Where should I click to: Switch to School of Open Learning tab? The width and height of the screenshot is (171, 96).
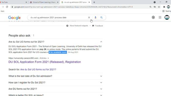(44, 2)
